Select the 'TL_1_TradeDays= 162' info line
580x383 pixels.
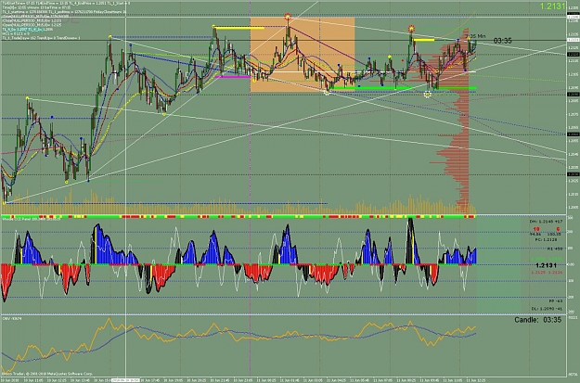[x=41, y=38]
